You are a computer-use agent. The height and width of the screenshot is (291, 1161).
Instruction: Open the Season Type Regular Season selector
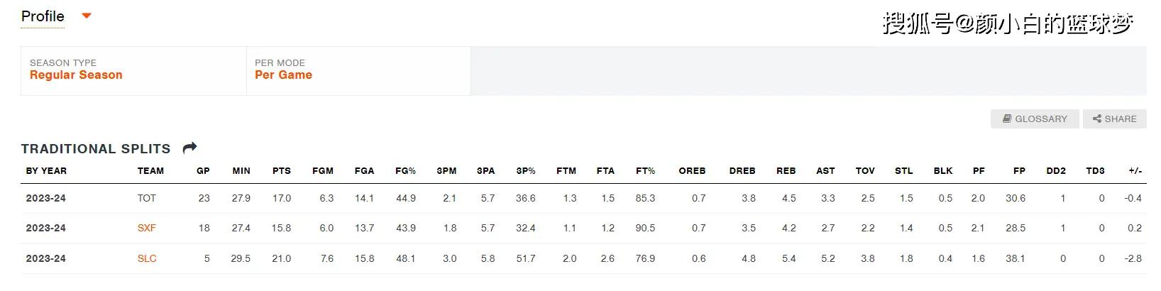click(x=133, y=70)
